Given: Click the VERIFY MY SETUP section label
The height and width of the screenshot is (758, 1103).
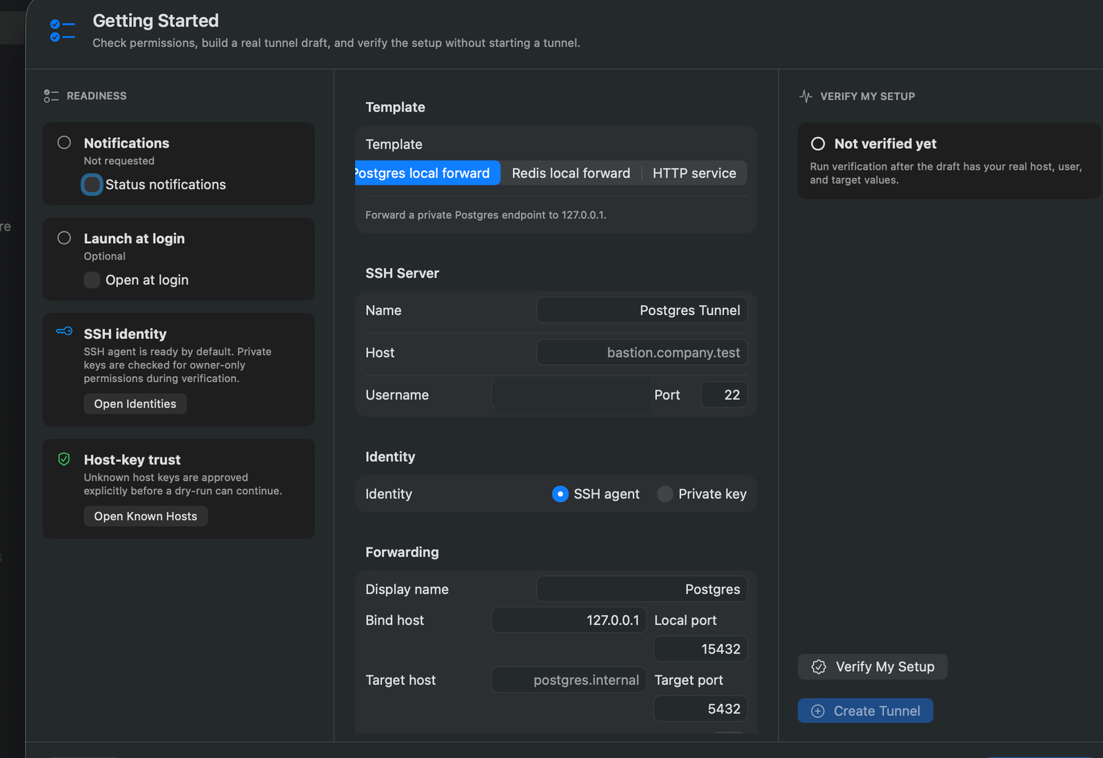Looking at the screenshot, I should [868, 96].
